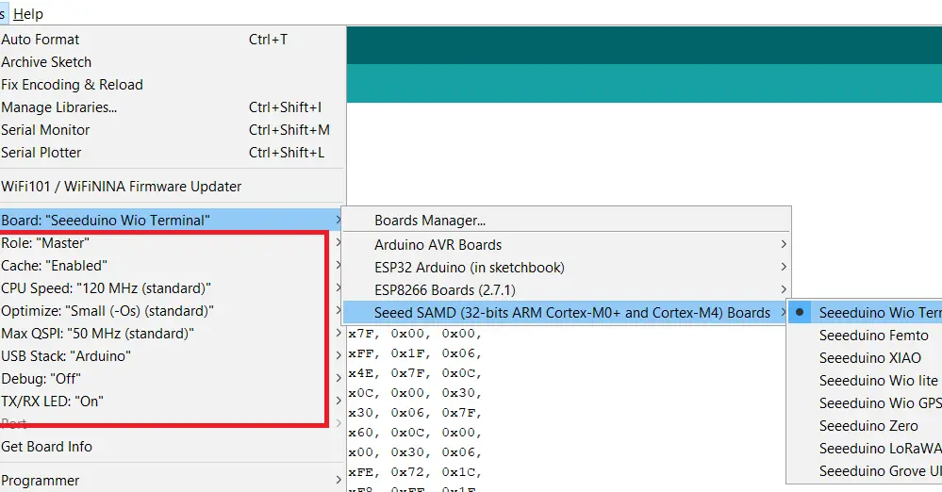Click code line starting xFE, 0x72
The image size is (942, 492).
415,472
